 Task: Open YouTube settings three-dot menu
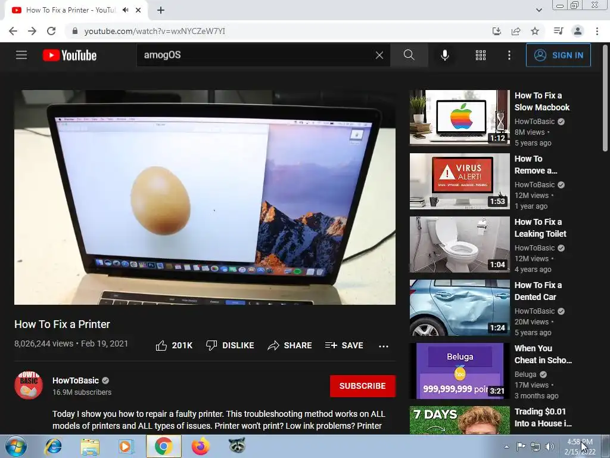509,55
